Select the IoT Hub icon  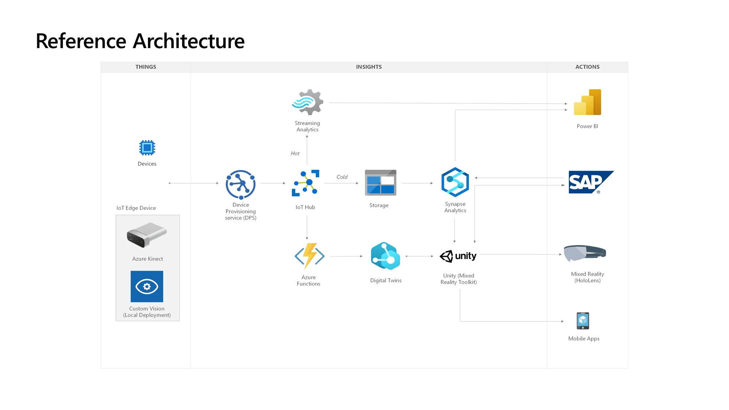click(x=305, y=183)
